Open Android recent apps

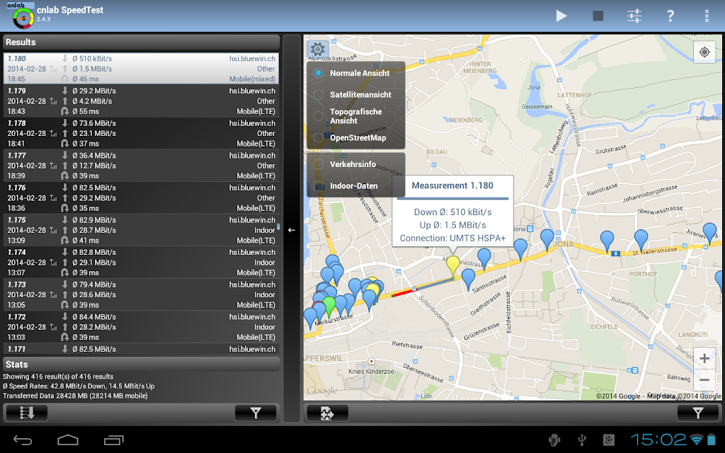coord(114,440)
